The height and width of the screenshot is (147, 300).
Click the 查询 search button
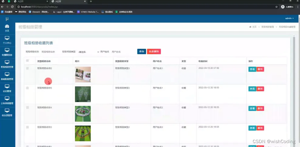click(x=142, y=52)
